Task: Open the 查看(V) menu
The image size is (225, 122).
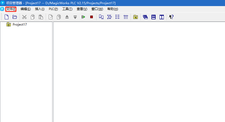Action: [82, 9]
